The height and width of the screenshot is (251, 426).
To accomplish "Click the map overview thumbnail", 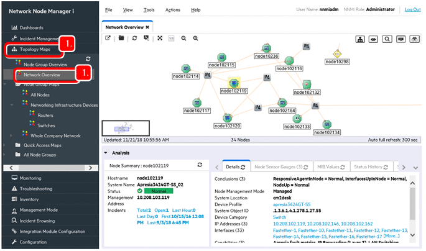I will point(126,129).
